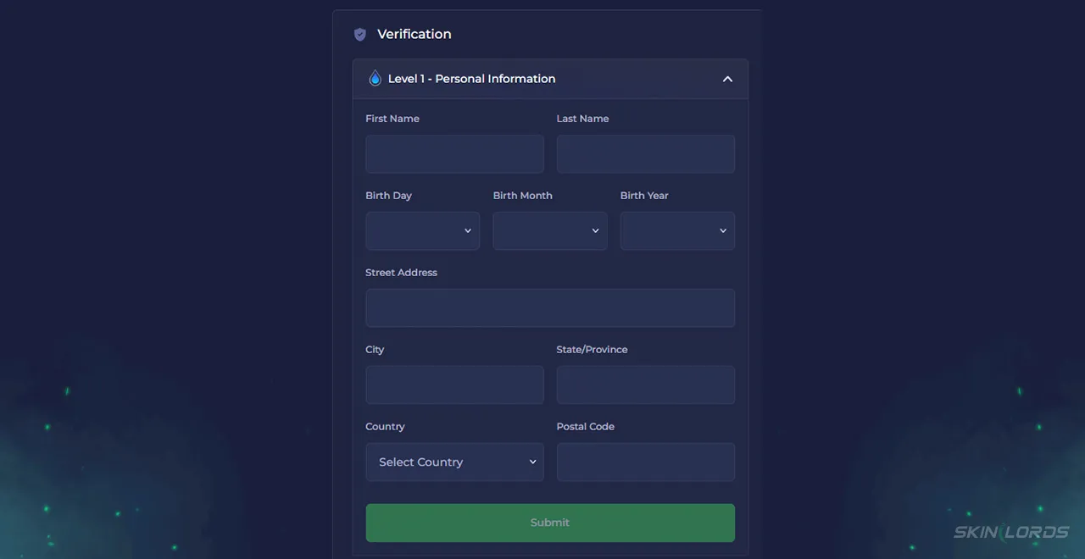Click the water drop Level 1 icon
The image size is (1085, 559).
point(375,79)
